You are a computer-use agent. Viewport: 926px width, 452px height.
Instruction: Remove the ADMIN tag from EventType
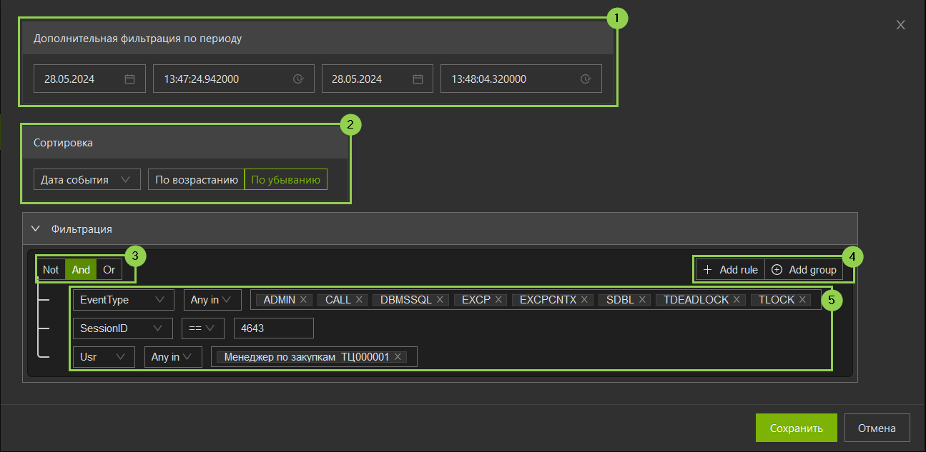pyautogui.click(x=303, y=300)
